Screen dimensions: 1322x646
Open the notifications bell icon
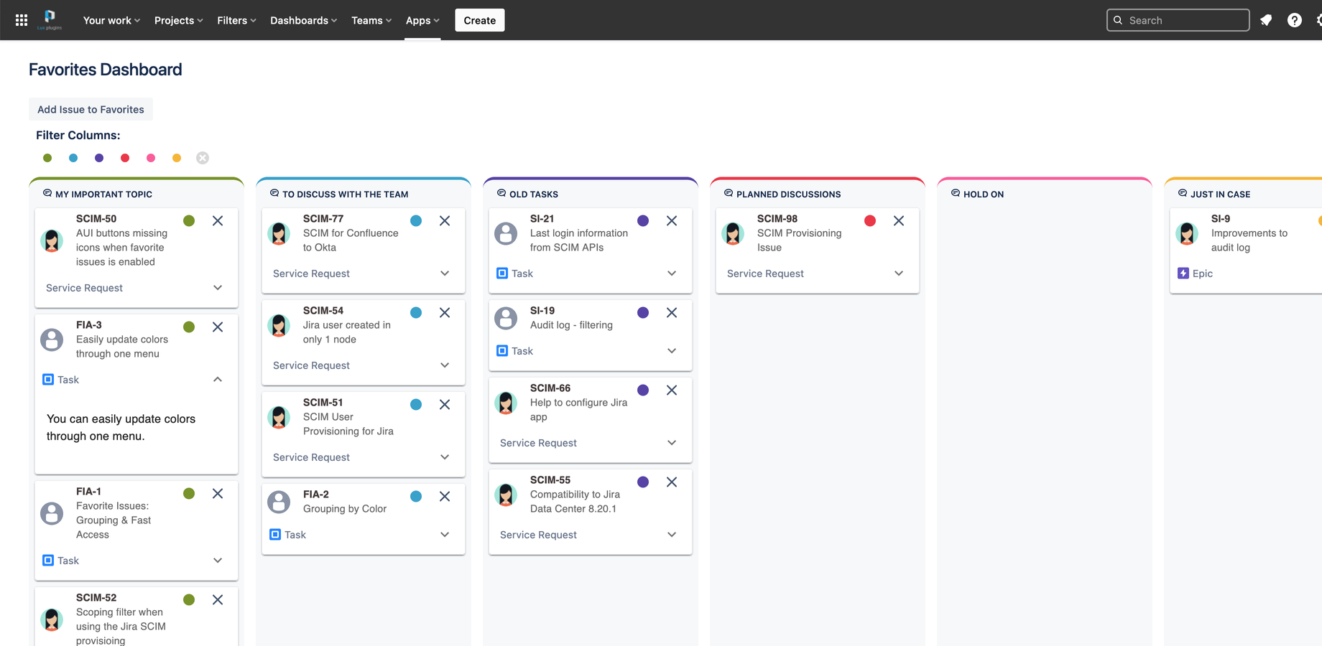click(x=1266, y=20)
